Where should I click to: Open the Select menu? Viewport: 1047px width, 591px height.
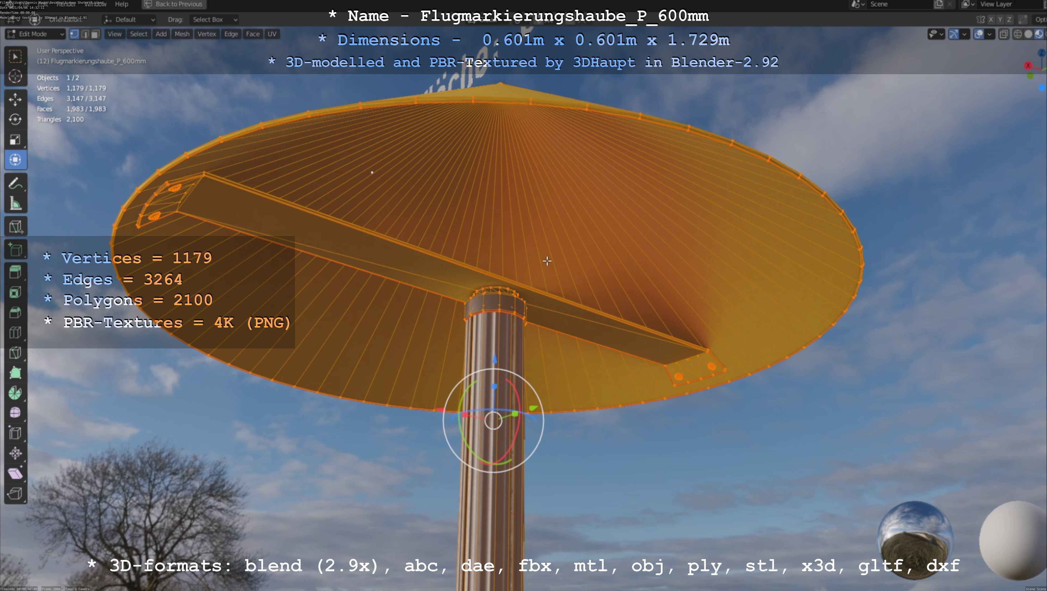(139, 34)
